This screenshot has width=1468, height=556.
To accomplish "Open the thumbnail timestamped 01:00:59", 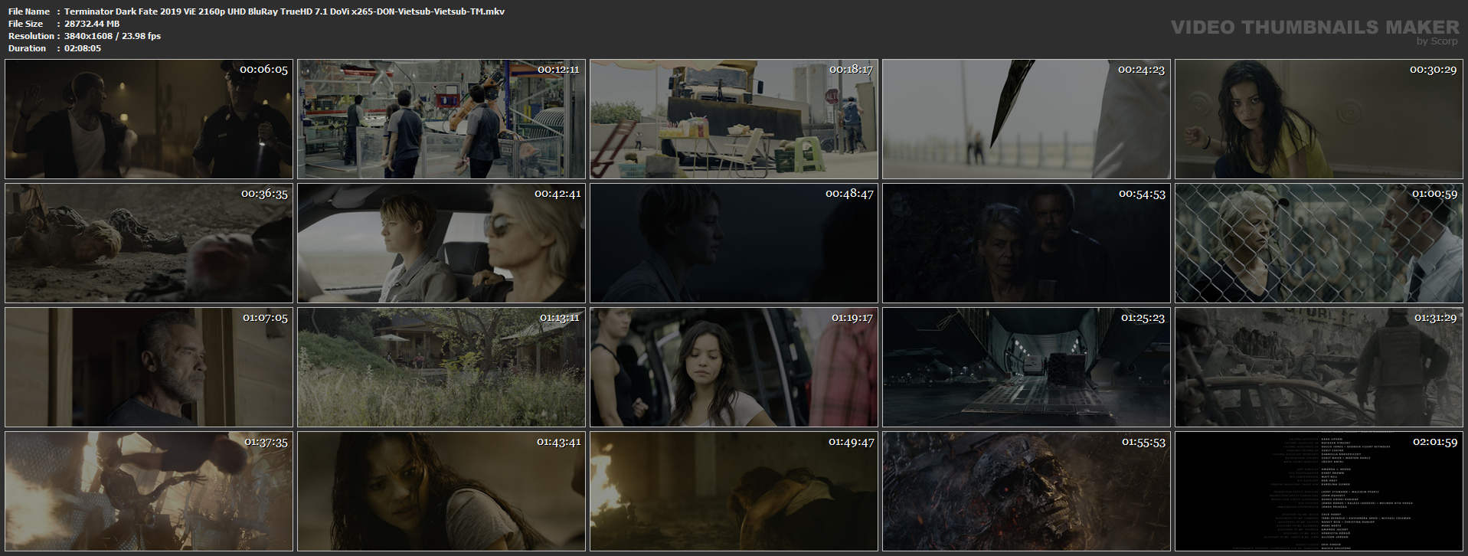I will (1319, 243).
